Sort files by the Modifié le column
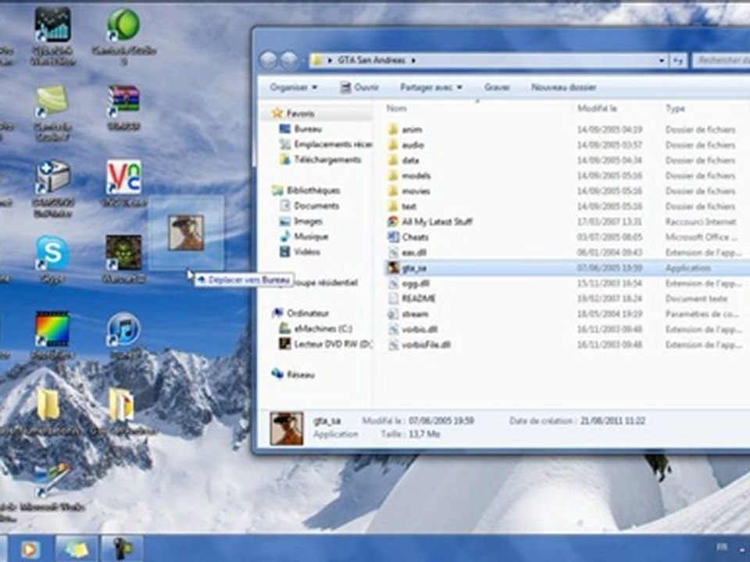 (597, 108)
